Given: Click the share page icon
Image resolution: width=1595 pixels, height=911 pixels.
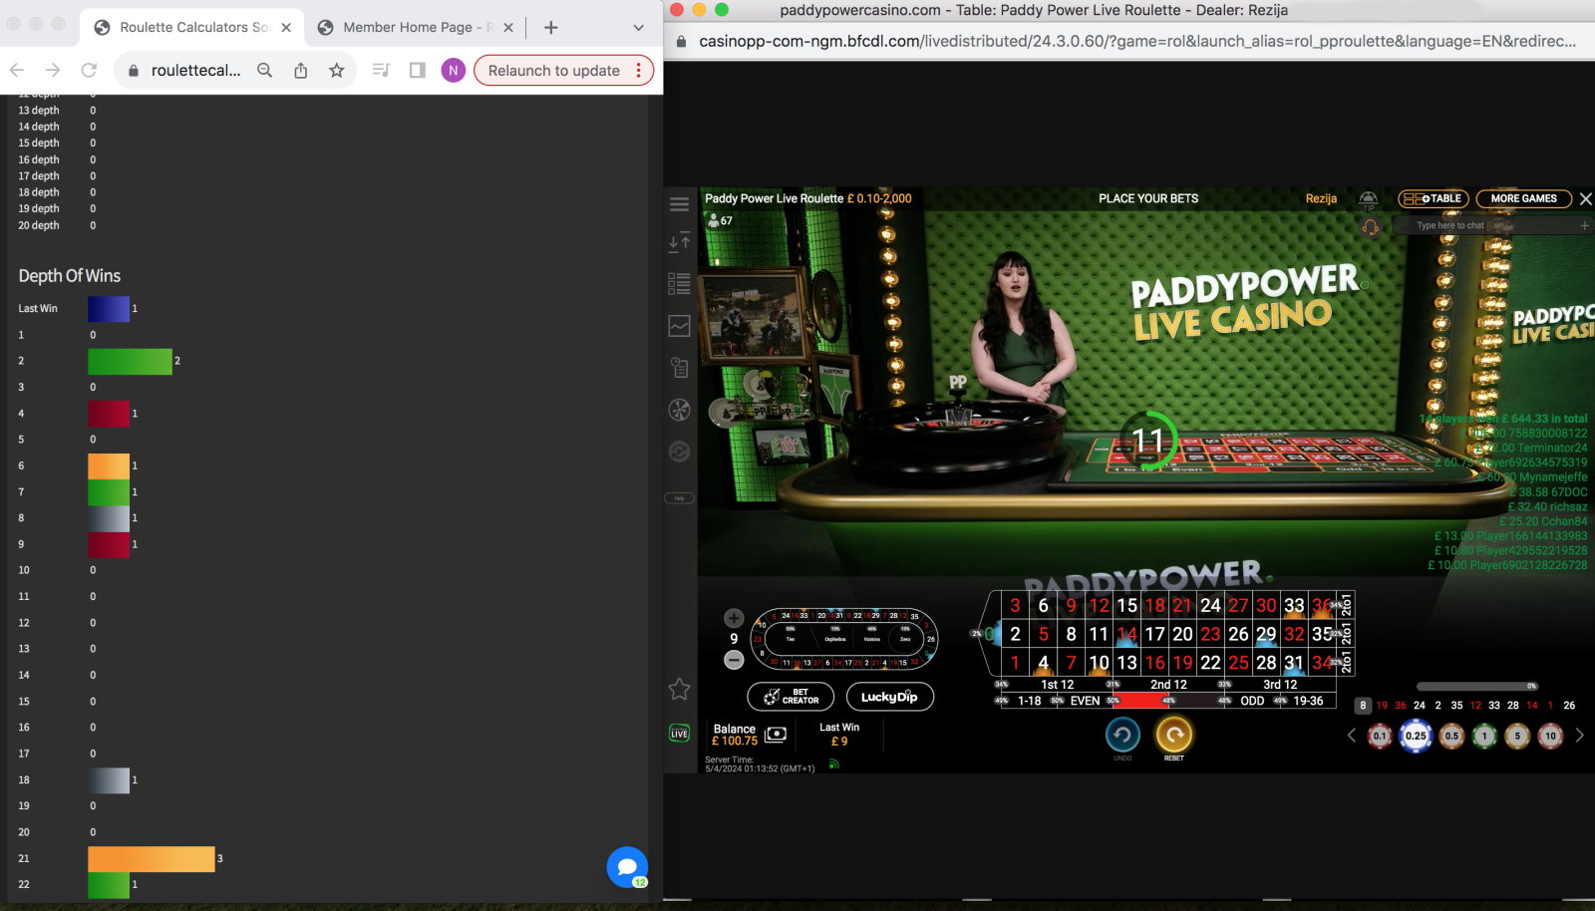Looking at the screenshot, I should [300, 70].
